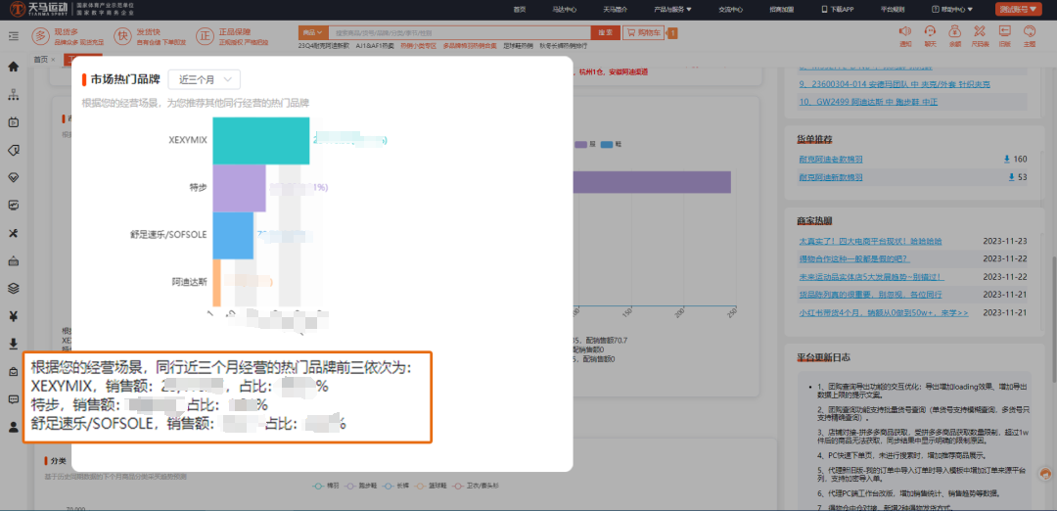
Task: Close the 首页 page tab
Action: point(53,60)
